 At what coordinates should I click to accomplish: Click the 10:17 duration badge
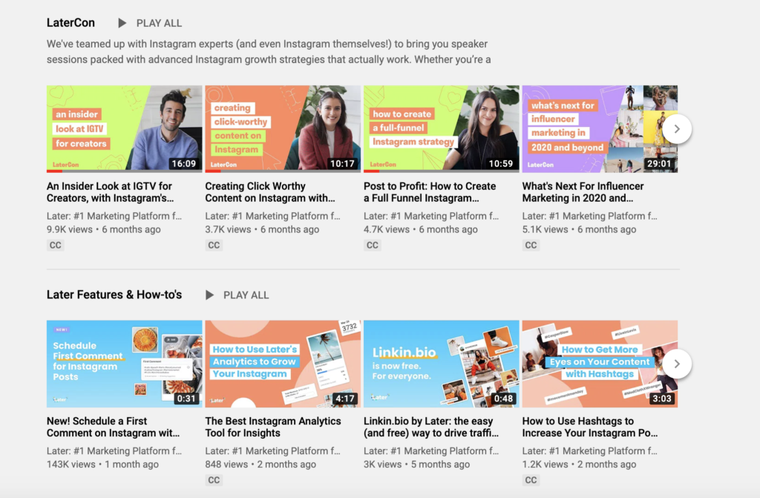(x=342, y=164)
